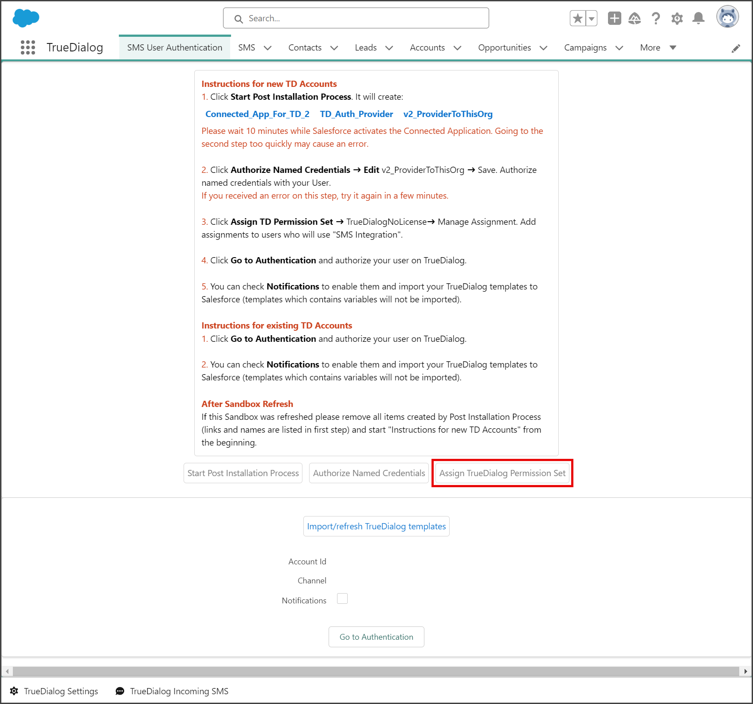Click the Favorites star icon
This screenshot has height=704, width=753.
pos(578,18)
